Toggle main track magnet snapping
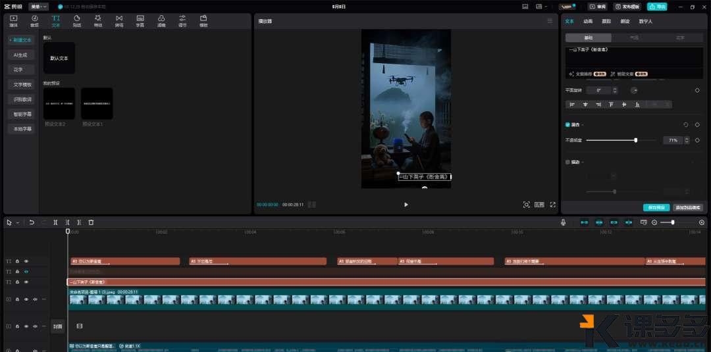Image resolution: width=711 pixels, height=352 pixels. 584,222
